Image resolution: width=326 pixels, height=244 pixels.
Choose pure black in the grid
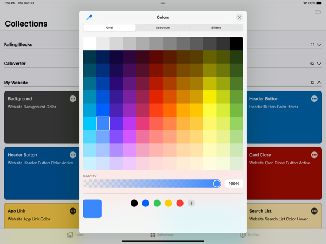point(236,44)
